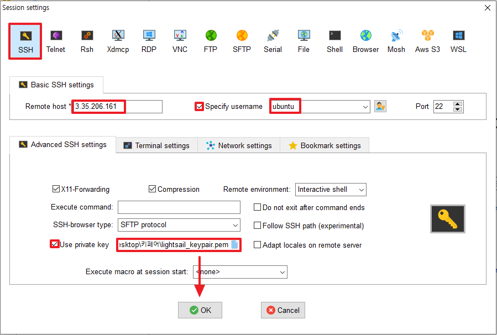Expand the username dropdown list
The image size is (497, 335).
pyautogui.click(x=365, y=107)
